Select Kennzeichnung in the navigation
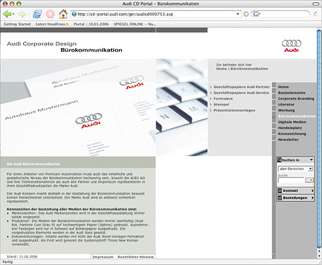The image size is (322, 265). [x=292, y=134]
